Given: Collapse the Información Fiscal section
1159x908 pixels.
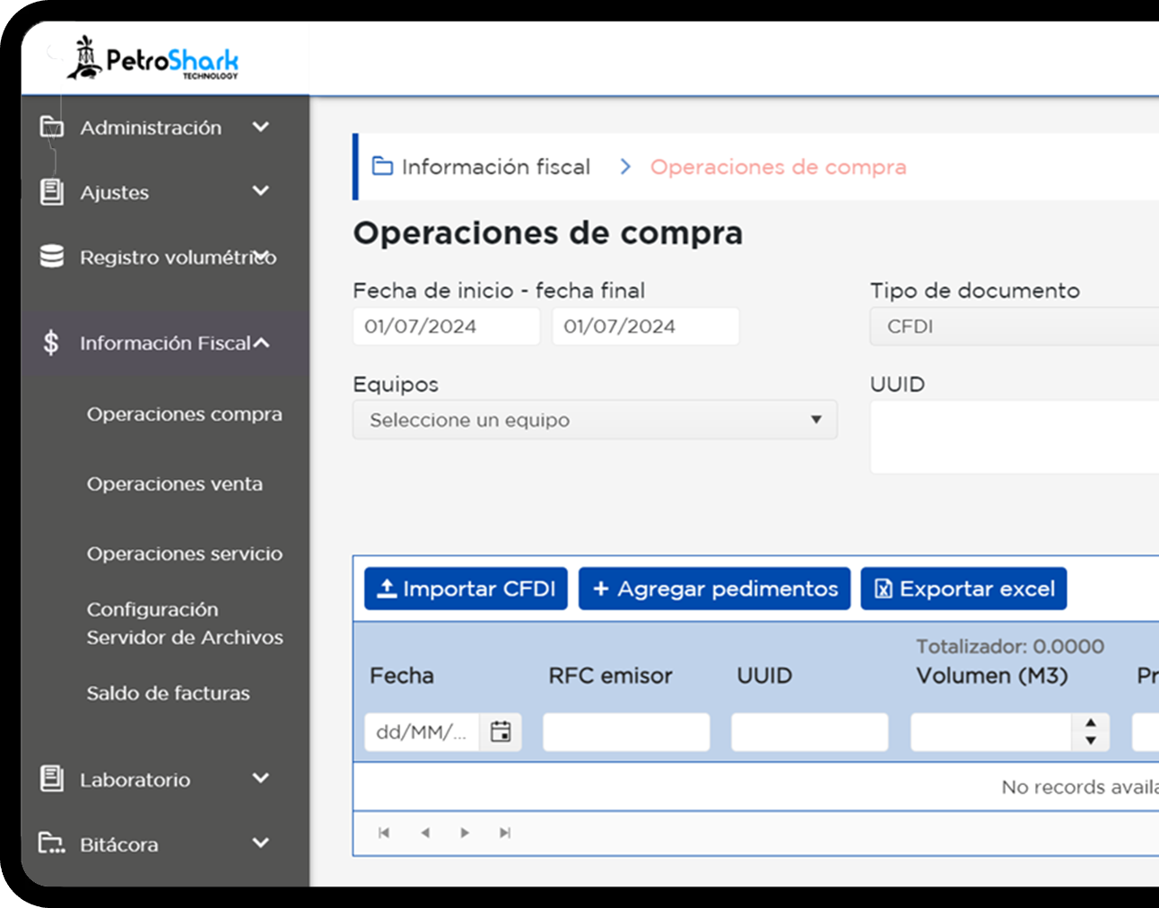Looking at the screenshot, I should coord(261,343).
